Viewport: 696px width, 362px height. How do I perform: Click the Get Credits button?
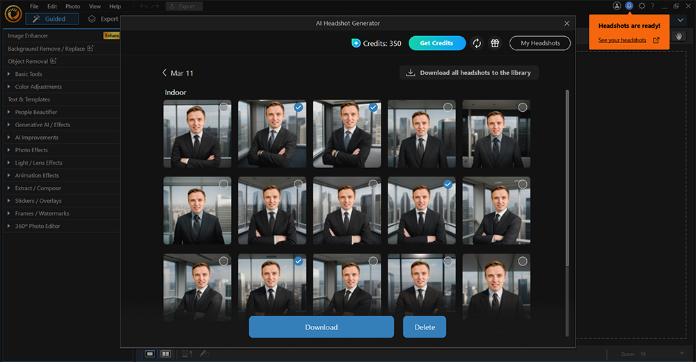(x=437, y=43)
